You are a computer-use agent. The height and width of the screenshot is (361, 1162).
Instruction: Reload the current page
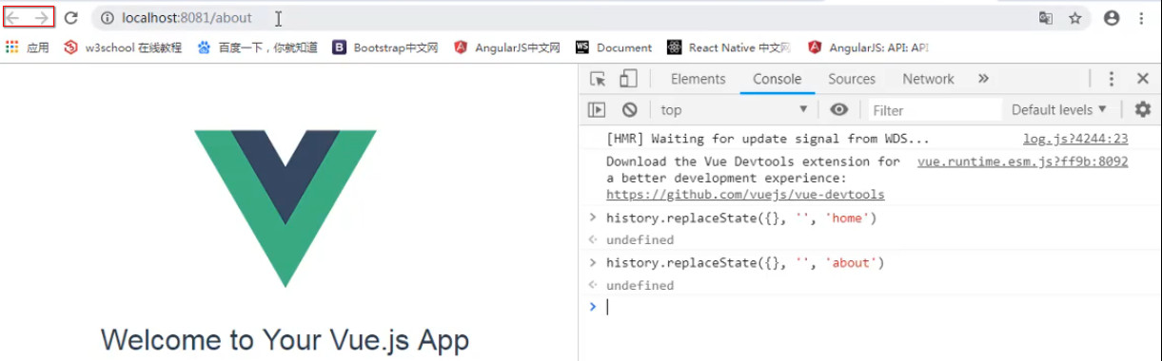pyautogui.click(x=70, y=18)
